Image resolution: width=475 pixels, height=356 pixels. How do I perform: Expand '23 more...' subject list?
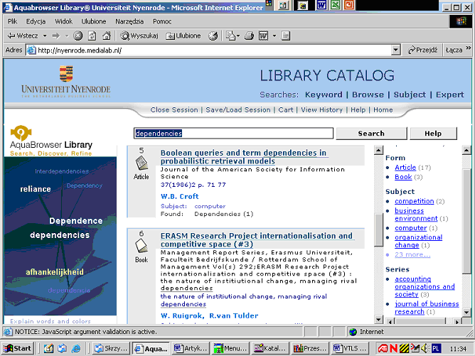coord(412,254)
